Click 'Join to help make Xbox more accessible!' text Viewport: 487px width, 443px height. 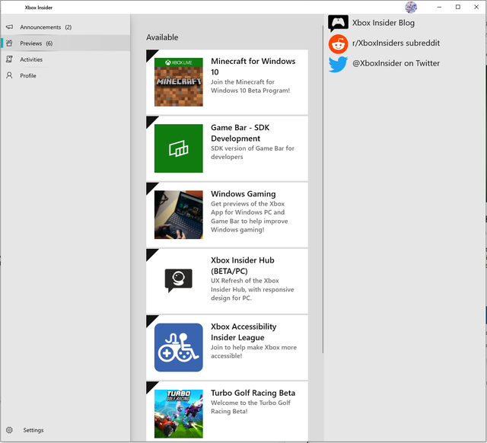point(253,352)
